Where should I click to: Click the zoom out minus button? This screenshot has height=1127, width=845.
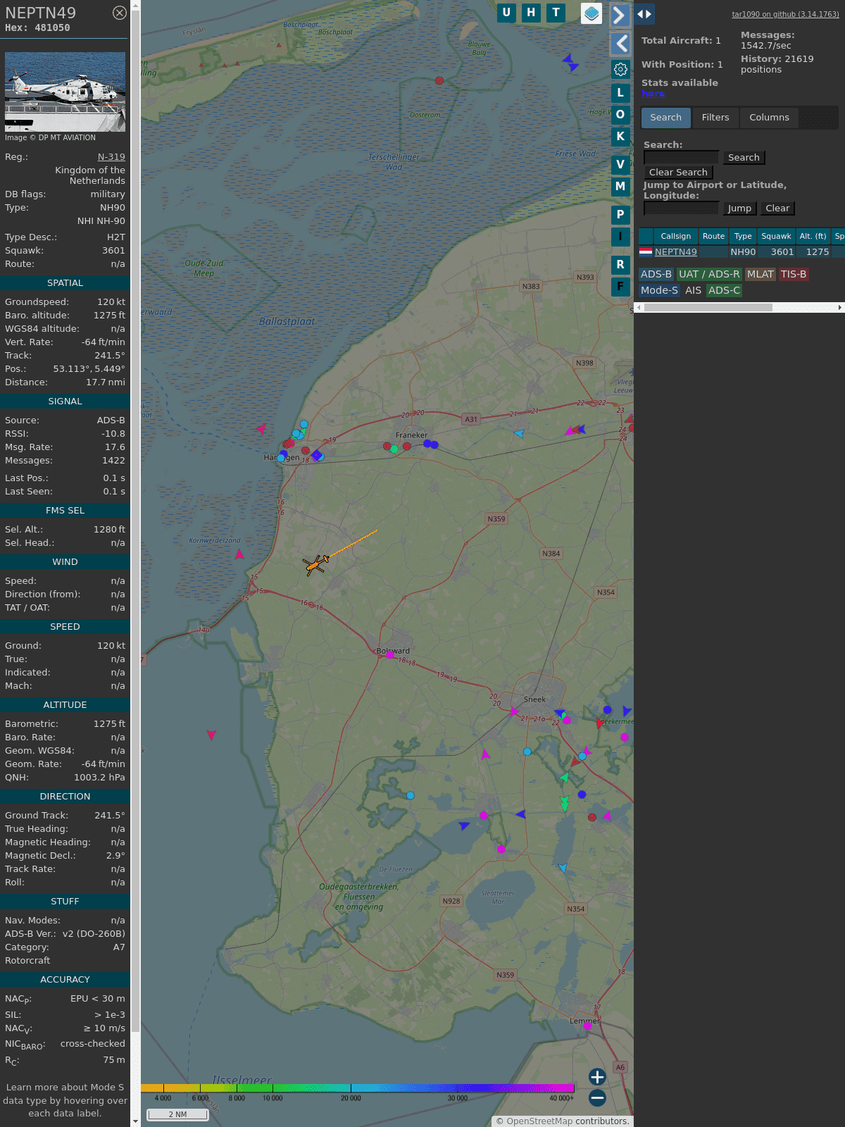pos(597,1097)
